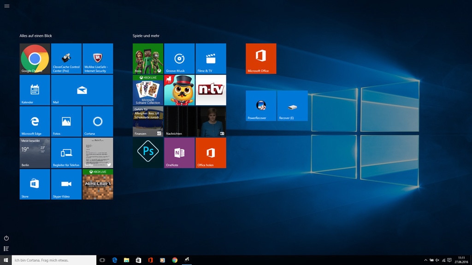The image size is (472, 265).
Task: Expand the hamburger menu at top left
Action: coord(6,6)
